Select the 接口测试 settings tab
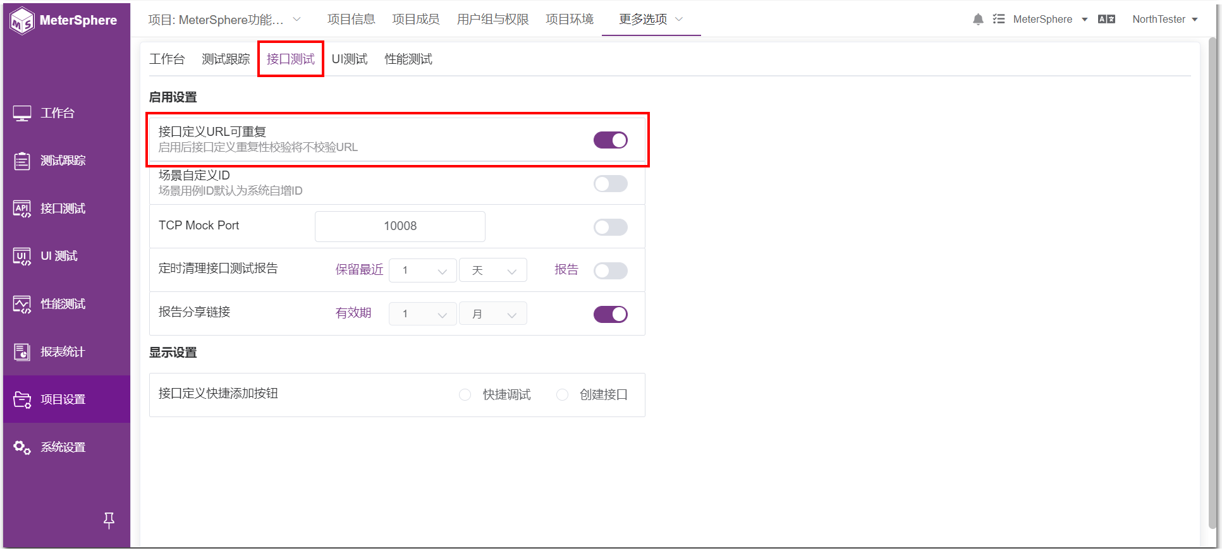The image size is (1222, 553). click(x=291, y=59)
